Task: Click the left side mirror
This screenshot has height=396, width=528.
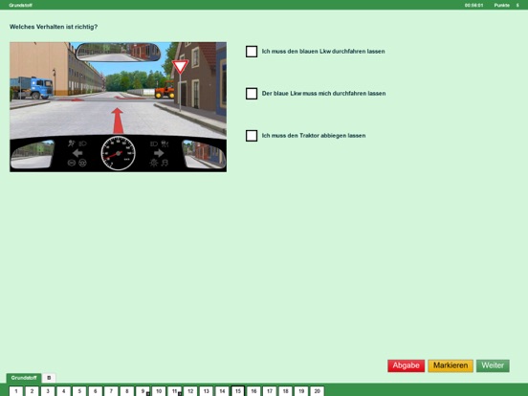Action: tap(33, 155)
